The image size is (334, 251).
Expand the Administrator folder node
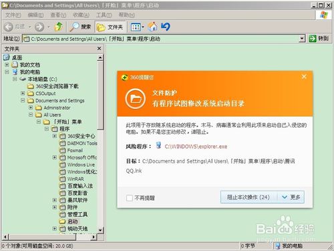coord(31,108)
